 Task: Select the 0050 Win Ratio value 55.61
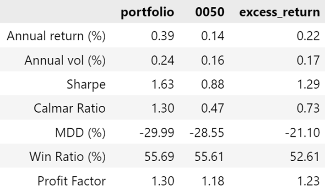209,157
